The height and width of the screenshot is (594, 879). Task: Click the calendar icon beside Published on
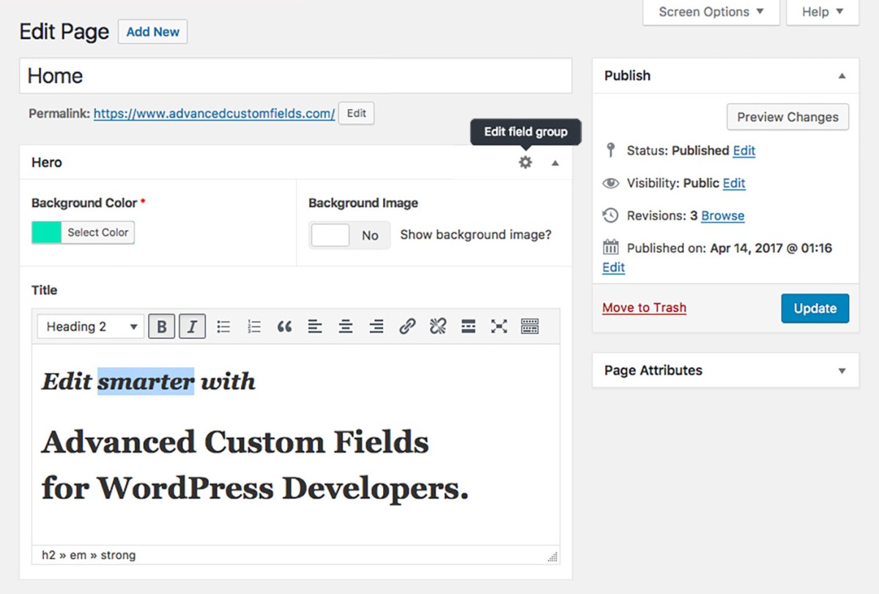click(x=610, y=248)
